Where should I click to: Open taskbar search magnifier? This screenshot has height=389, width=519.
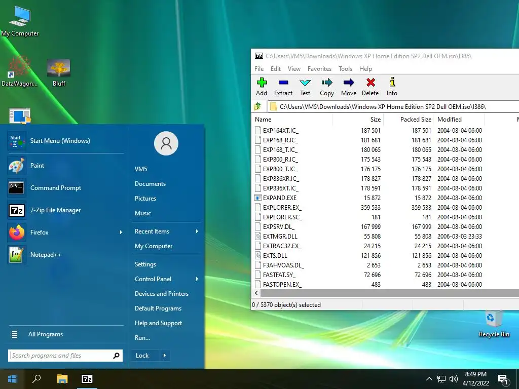click(36, 379)
